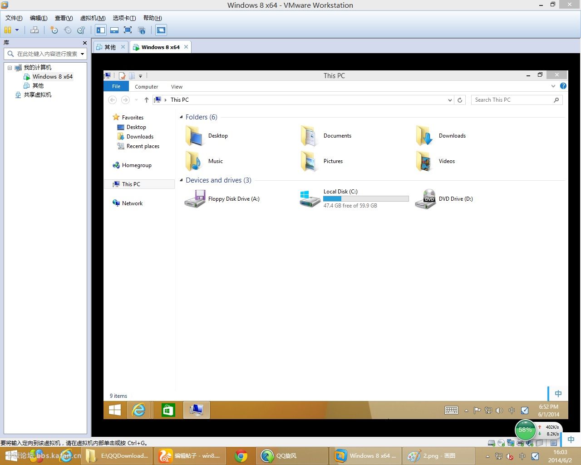Viewport: 581px width, 465px height.
Task: Open the 文件(F) menu
Action: [x=14, y=18]
